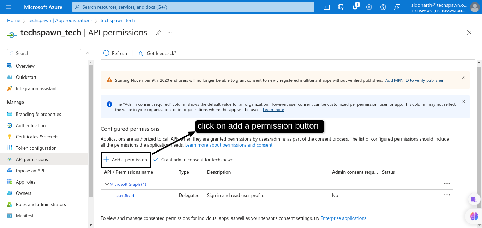Open more options for Microsoft Graph row

pyautogui.click(x=447, y=184)
